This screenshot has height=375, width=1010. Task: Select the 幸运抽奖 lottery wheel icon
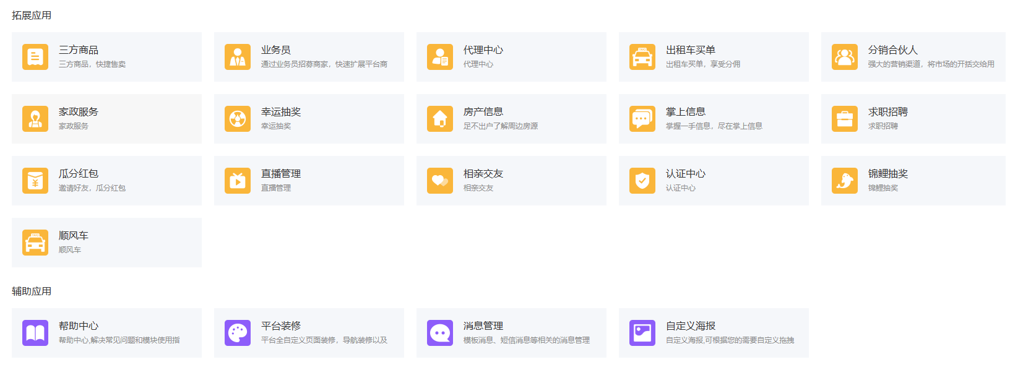click(238, 119)
